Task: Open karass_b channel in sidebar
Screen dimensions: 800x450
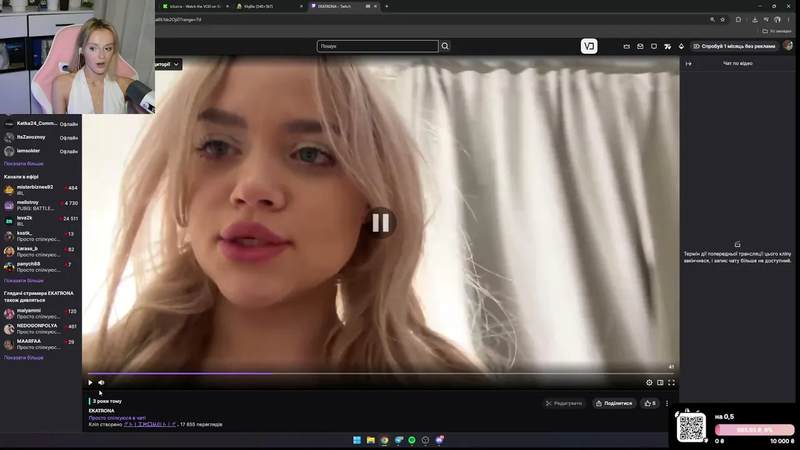Action: coord(41,251)
